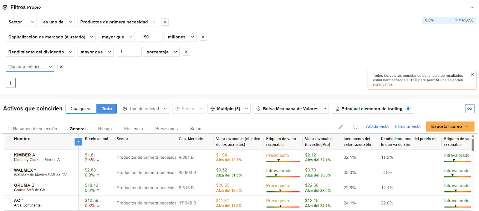Switch to the Previsiones tab
Screen dimensions: 479x211
point(166,129)
